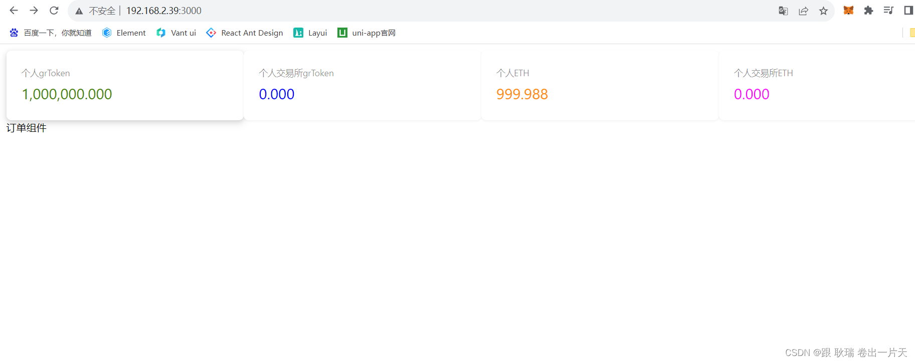Click the 不安全 security label
This screenshot has height=362, width=915.
click(102, 11)
